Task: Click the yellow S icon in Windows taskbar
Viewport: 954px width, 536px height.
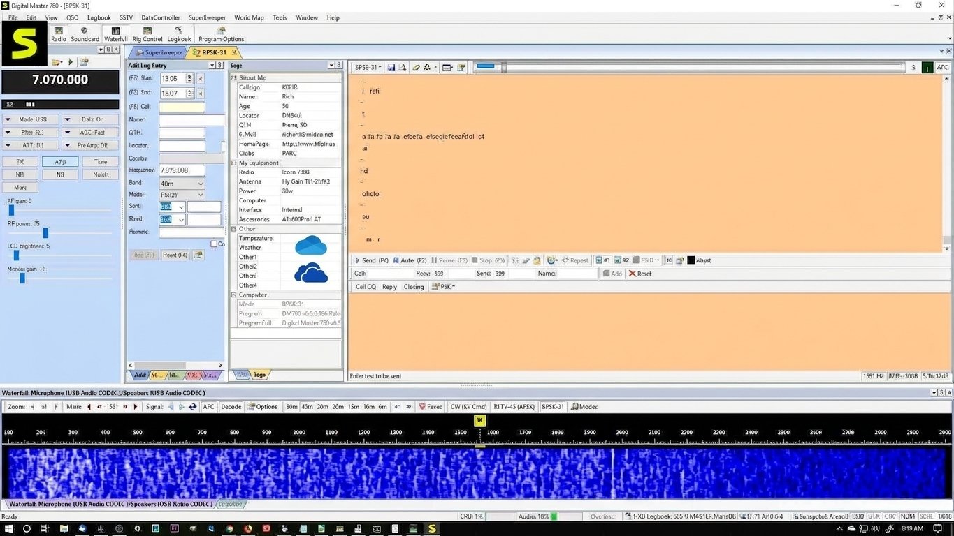Action: [432, 528]
